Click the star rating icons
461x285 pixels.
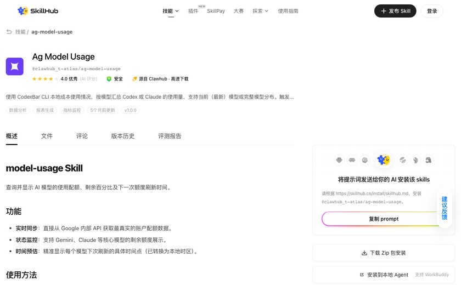tap(45, 79)
